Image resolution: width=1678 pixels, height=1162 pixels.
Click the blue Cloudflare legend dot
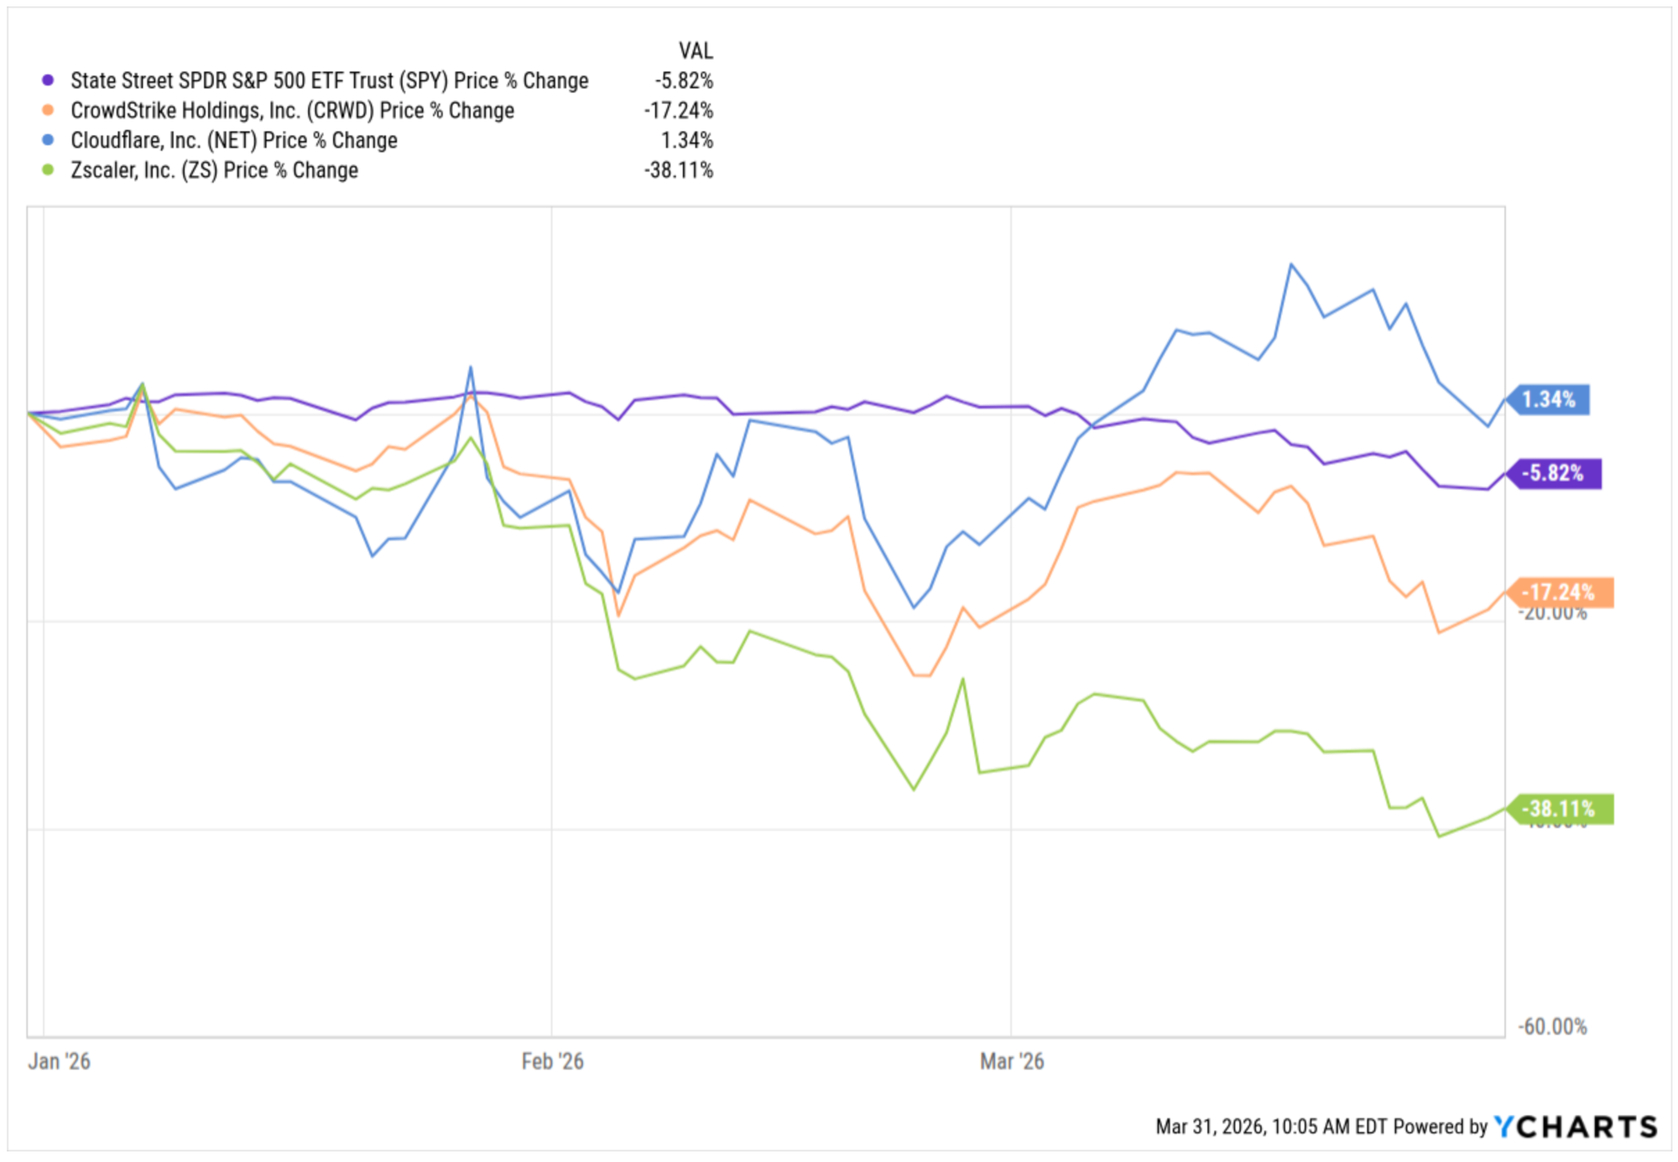click(x=48, y=140)
